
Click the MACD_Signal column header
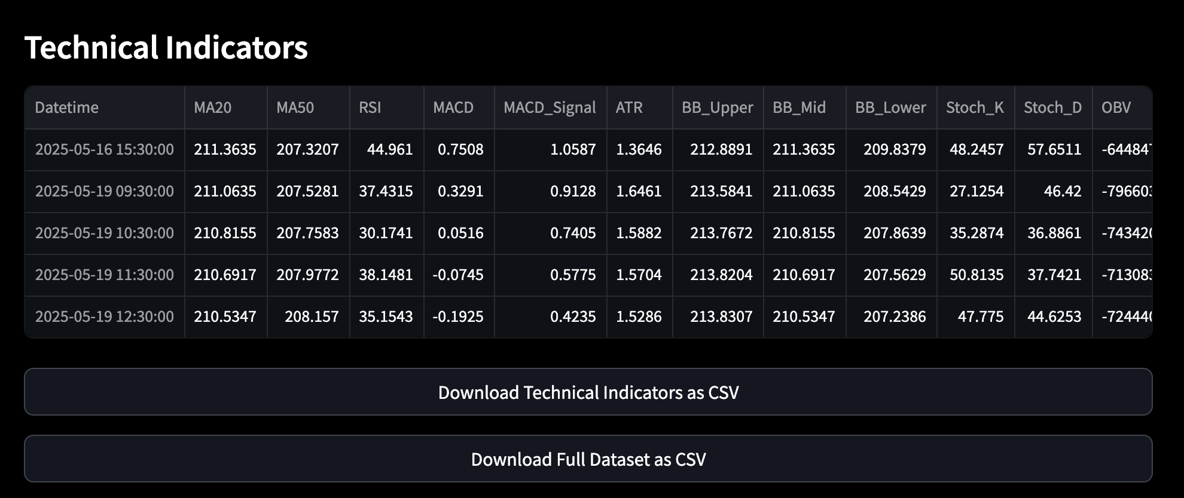coord(551,107)
